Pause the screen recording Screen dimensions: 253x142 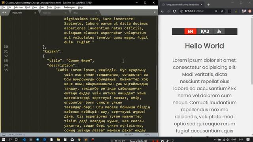153,141
